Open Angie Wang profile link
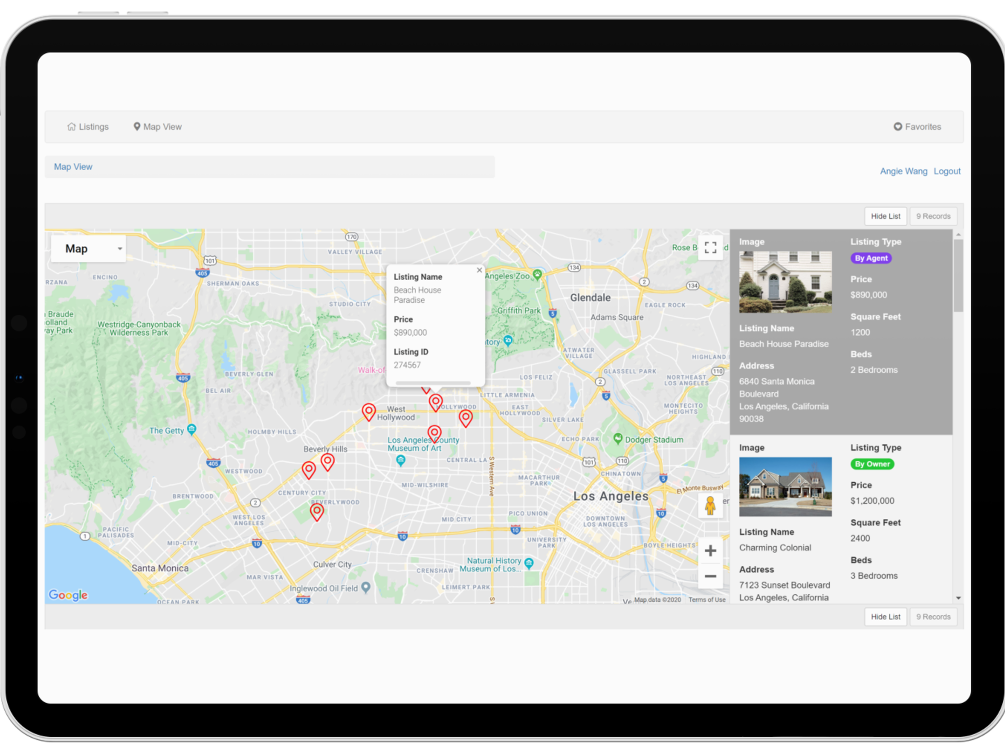Image resolution: width=1005 pixels, height=754 pixels. (x=903, y=171)
